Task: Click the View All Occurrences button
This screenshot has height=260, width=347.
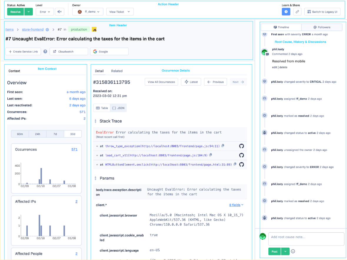Action: tap(161, 82)
